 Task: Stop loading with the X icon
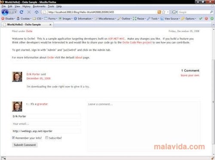click(29, 12)
